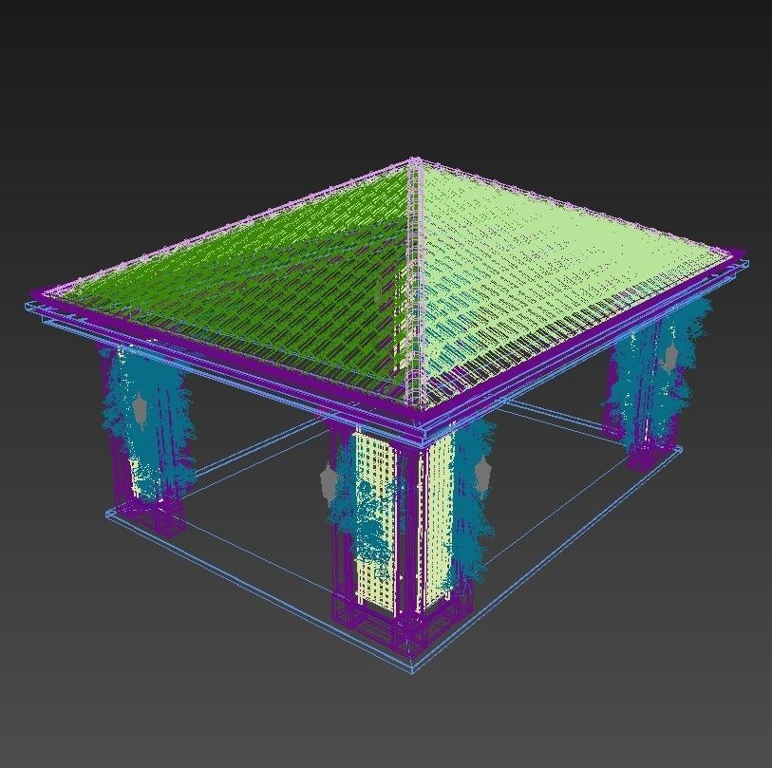Image resolution: width=772 pixels, height=768 pixels.
Task: Select the lantern on the right rear pillar
Action: point(669,356)
